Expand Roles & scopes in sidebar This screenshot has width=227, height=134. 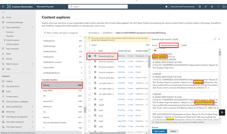pyautogui.click(x=33, y=64)
